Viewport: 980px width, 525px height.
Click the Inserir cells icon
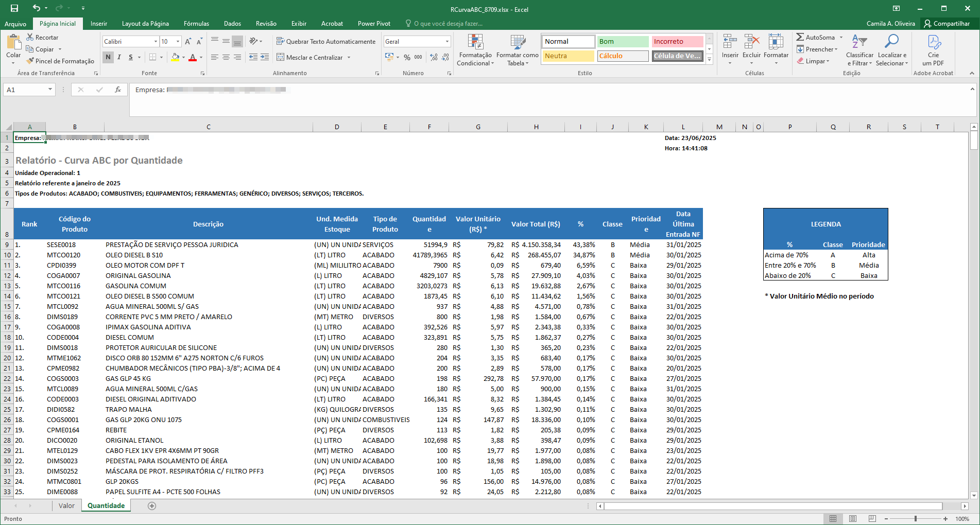coord(730,42)
